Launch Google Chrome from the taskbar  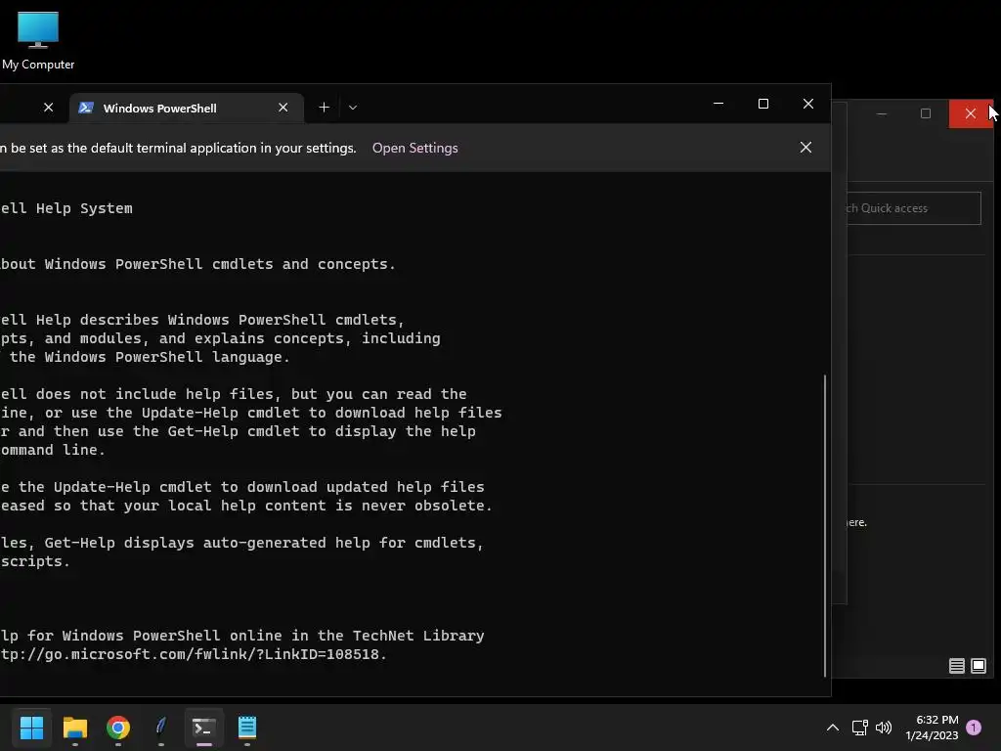pyautogui.click(x=118, y=728)
